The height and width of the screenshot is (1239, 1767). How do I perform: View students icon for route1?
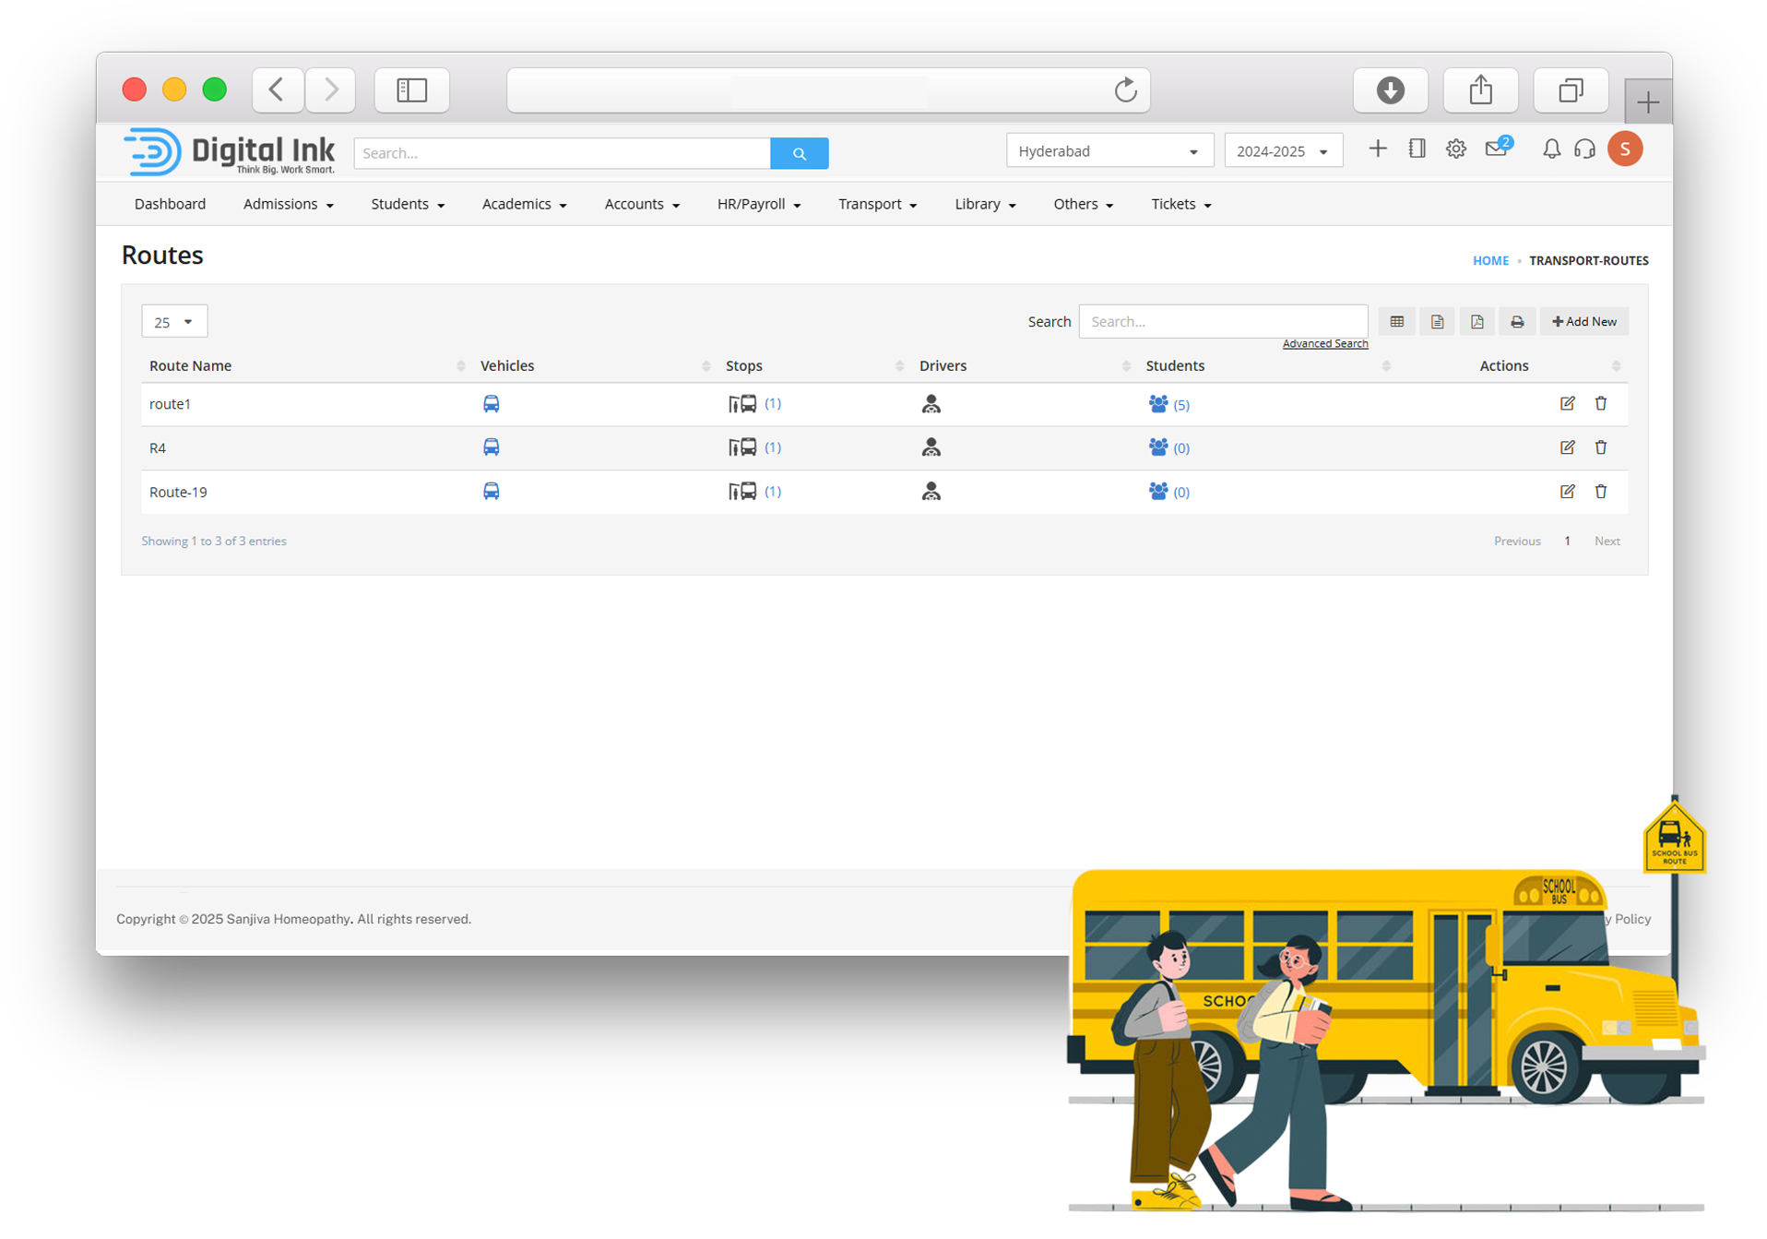[x=1157, y=404]
